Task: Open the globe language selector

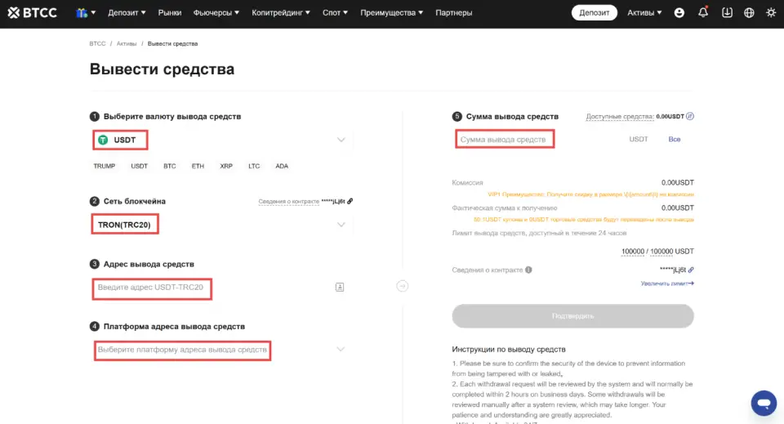Action: pos(749,12)
